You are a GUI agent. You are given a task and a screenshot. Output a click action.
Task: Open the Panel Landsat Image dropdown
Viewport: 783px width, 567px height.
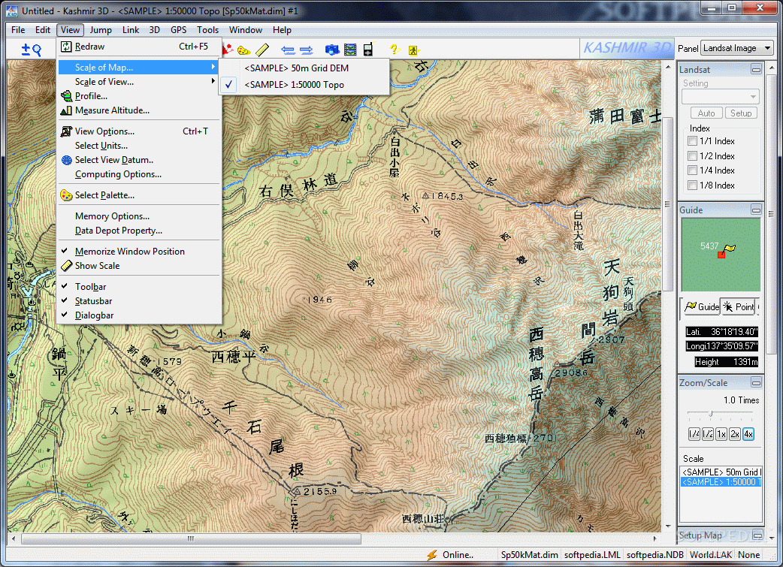738,48
